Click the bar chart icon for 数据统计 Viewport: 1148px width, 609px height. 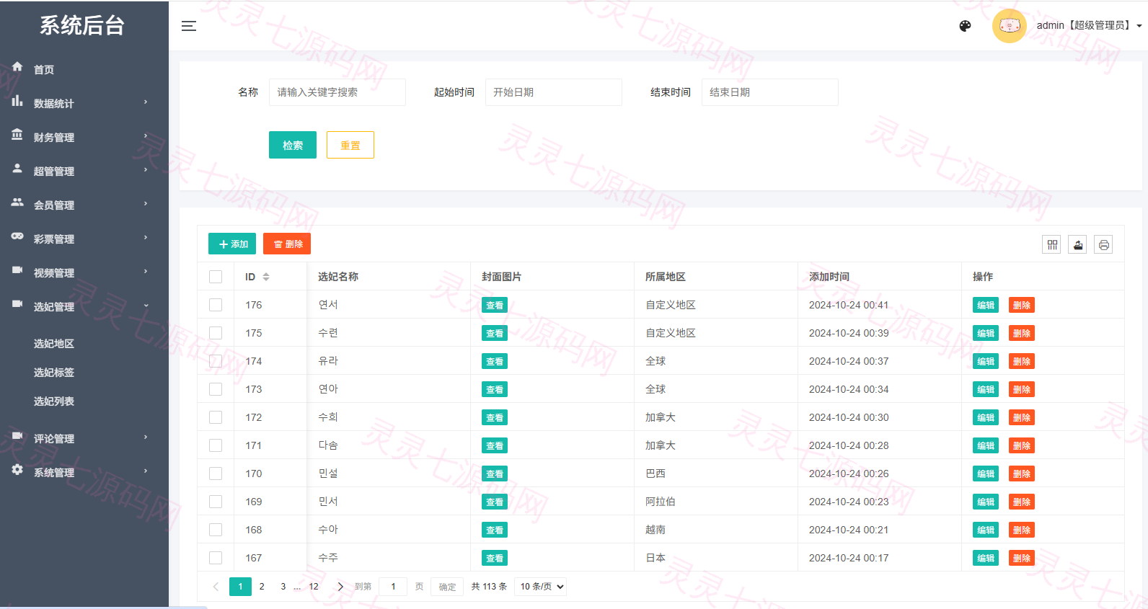pos(17,101)
